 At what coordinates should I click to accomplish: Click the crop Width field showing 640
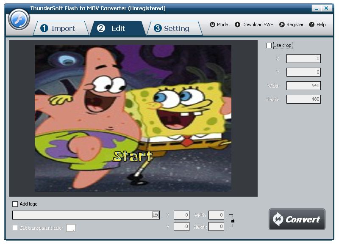pos(303,85)
